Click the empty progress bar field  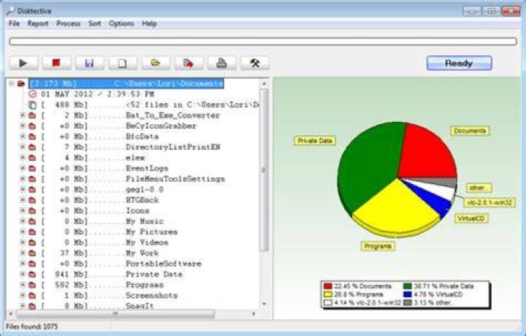coord(263,41)
